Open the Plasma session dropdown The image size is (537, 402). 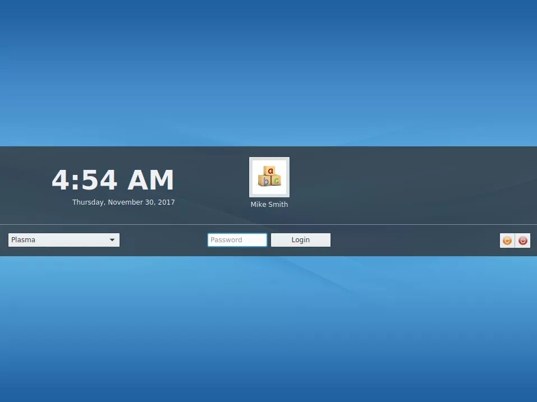click(x=64, y=240)
